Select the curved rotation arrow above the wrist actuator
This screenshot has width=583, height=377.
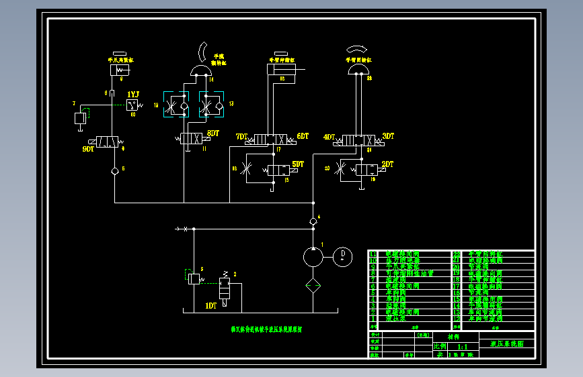click(x=202, y=52)
